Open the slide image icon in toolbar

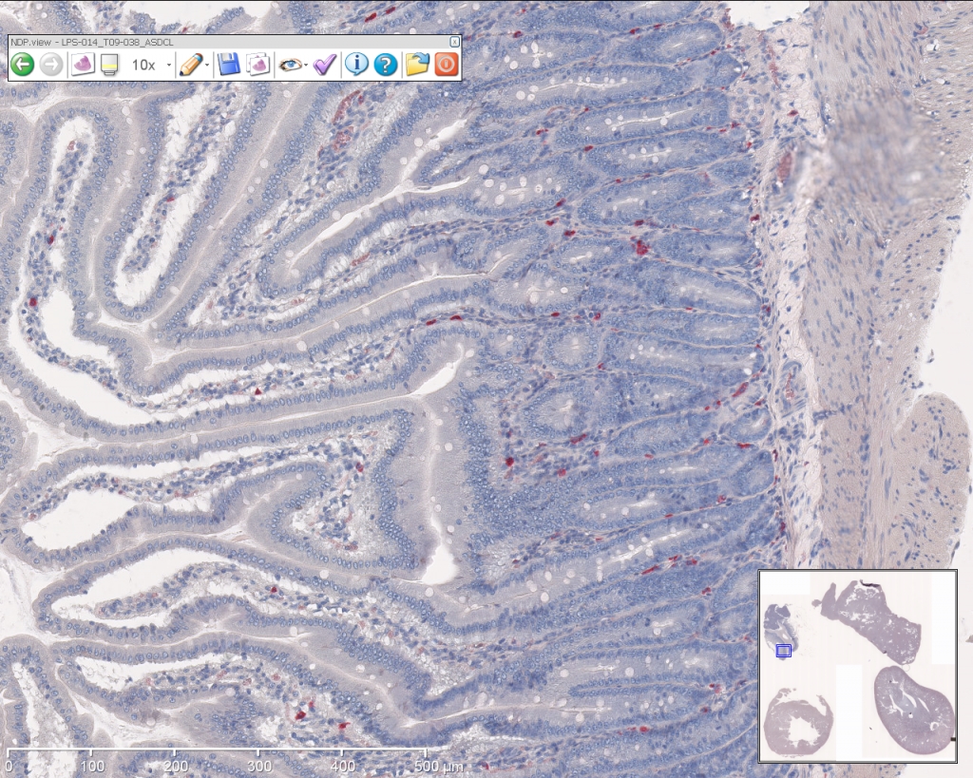tap(82, 65)
